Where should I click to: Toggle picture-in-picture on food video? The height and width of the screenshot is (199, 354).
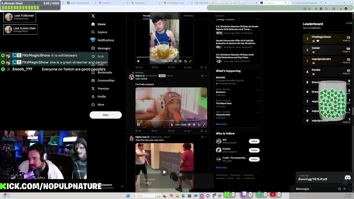pyautogui.click(x=185, y=61)
